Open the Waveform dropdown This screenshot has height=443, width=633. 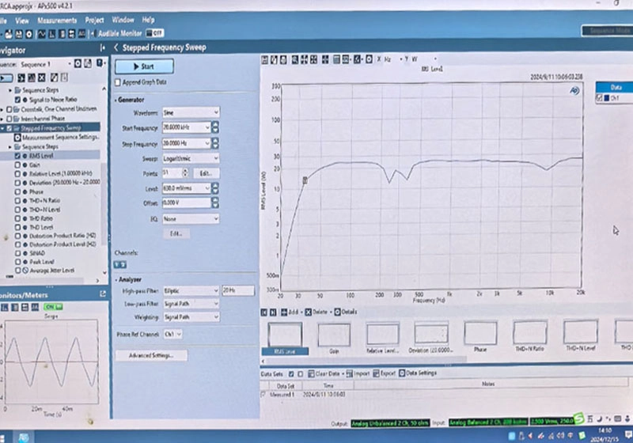pyautogui.click(x=190, y=113)
